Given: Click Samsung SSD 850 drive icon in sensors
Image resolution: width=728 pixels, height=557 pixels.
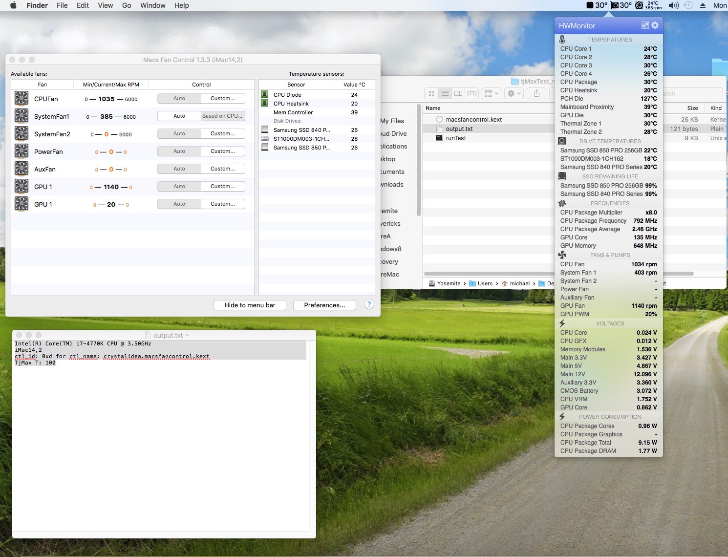Looking at the screenshot, I should (x=265, y=147).
